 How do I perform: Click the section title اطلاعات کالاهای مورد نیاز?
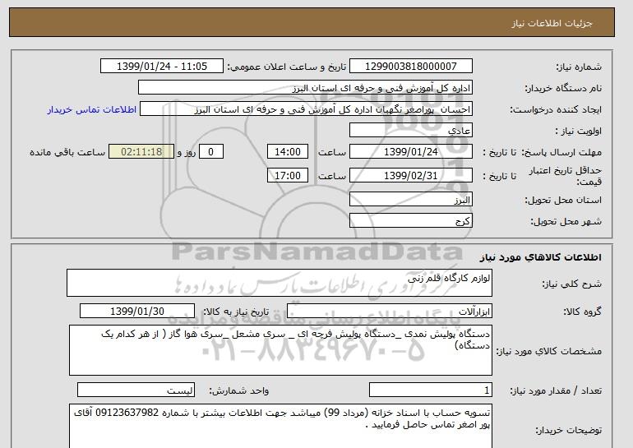pos(541,257)
